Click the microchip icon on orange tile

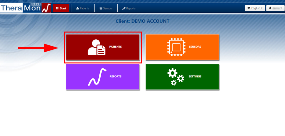click(x=176, y=47)
